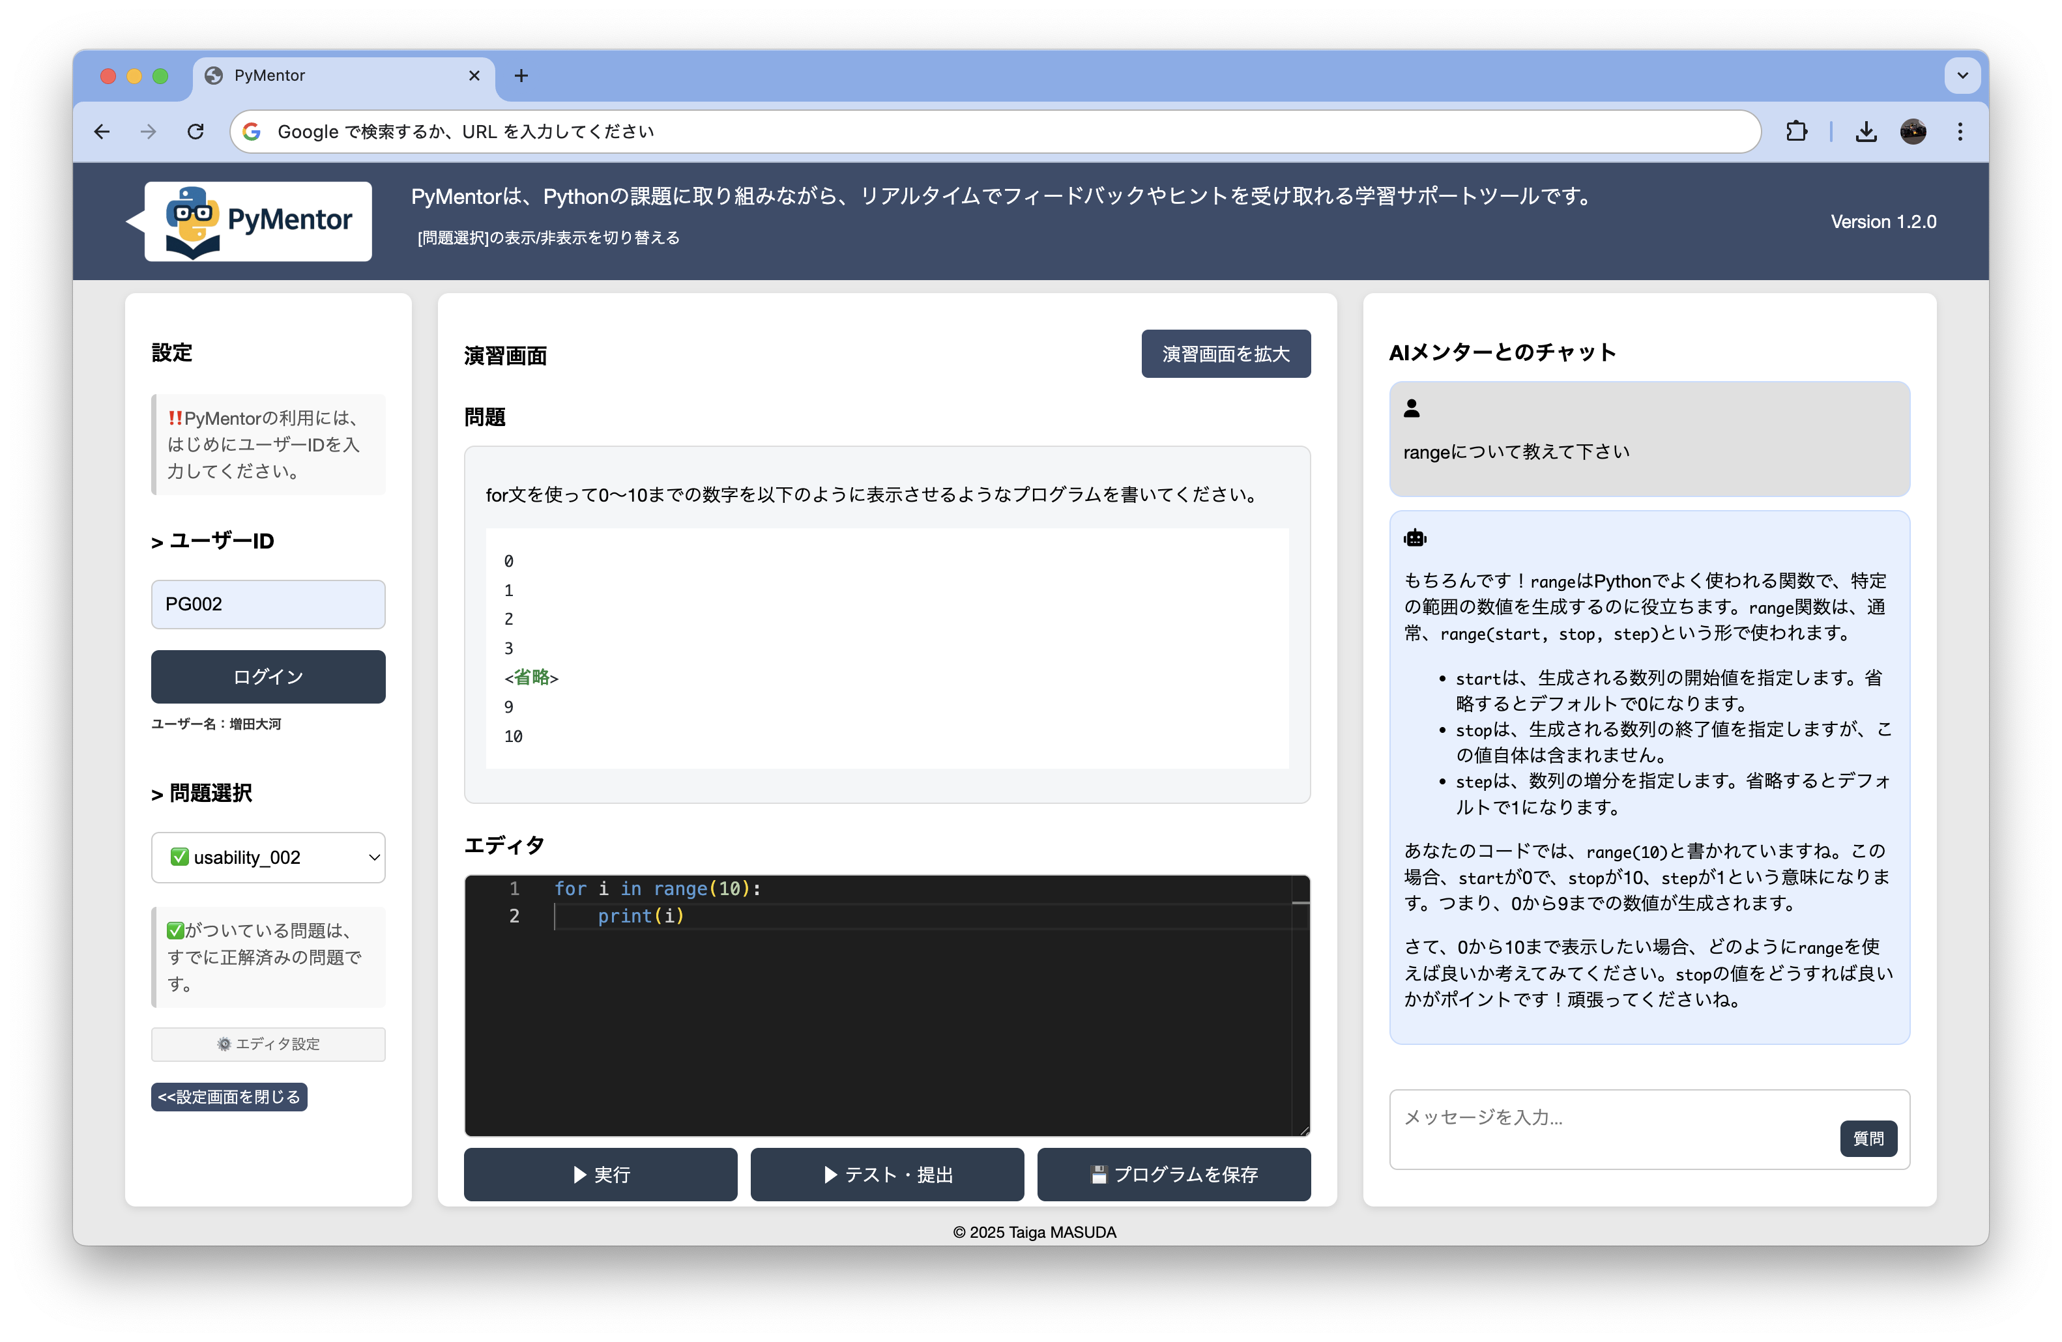Click line number 1 in editor

click(x=514, y=889)
